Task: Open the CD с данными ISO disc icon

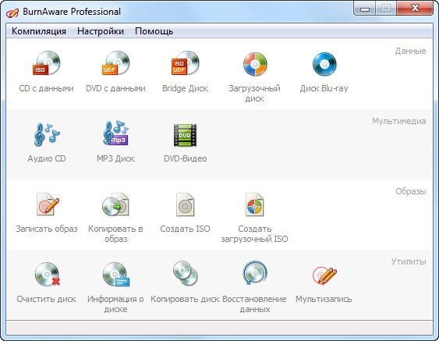Action: click(47, 63)
